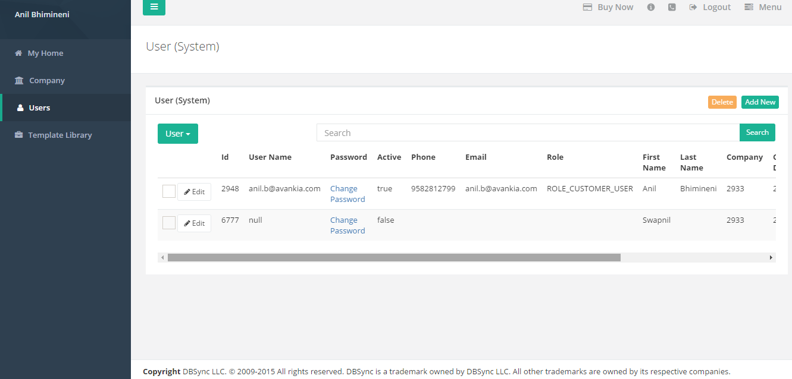Edit the Swapnil user row
The width and height of the screenshot is (792, 379).
(x=194, y=223)
